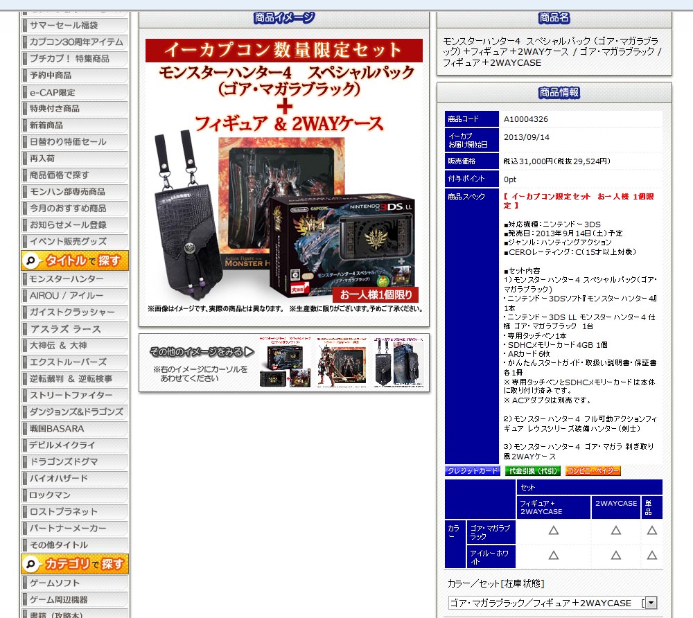Click stock triangle for Airou White 2WAYCASE
This screenshot has width=693, height=618.
click(615, 556)
